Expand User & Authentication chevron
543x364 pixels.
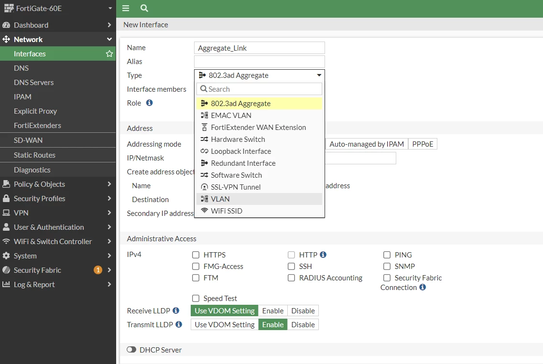[x=109, y=227]
